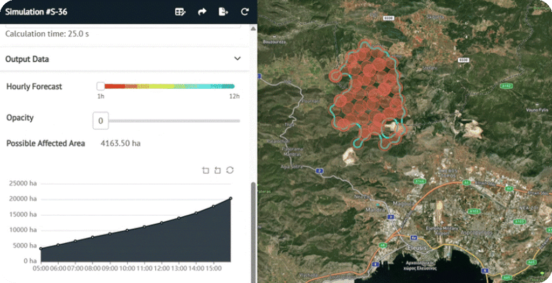The width and height of the screenshot is (552, 283).
Task: Click the Simulation #S-36 title
Action: pyautogui.click(x=36, y=12)
